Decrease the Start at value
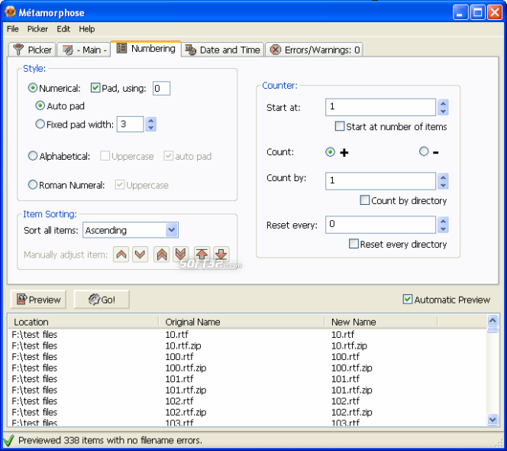This screenshot has width=507, height=451. (443, 111)
